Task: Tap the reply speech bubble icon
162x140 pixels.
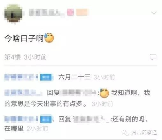Action: (x=153, y=57)
